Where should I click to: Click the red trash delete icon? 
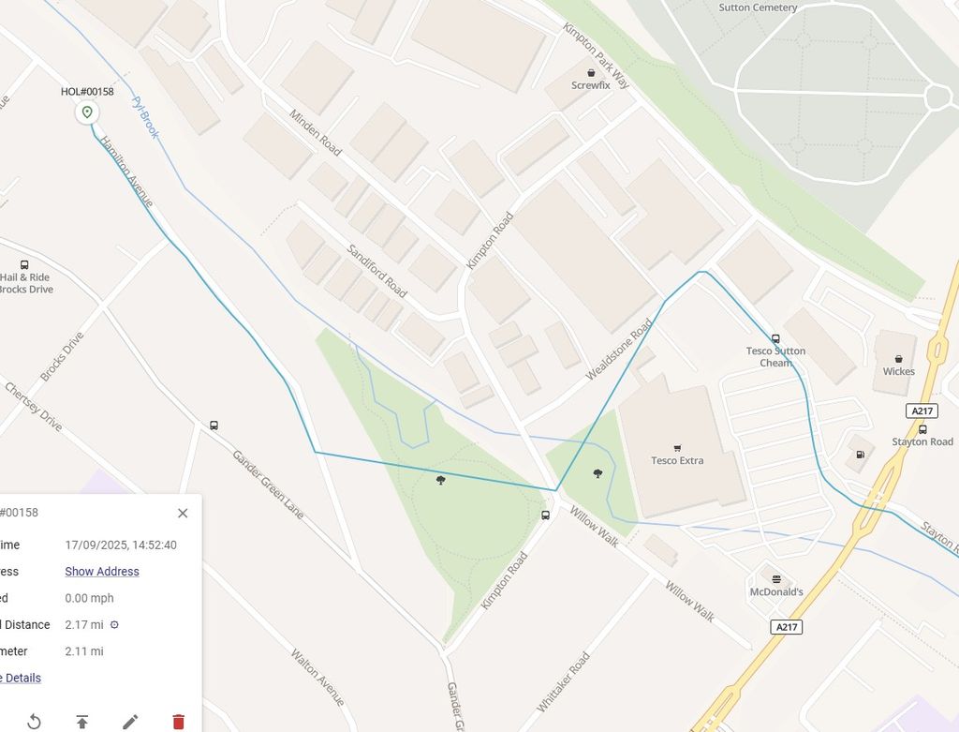click(178, 722)
